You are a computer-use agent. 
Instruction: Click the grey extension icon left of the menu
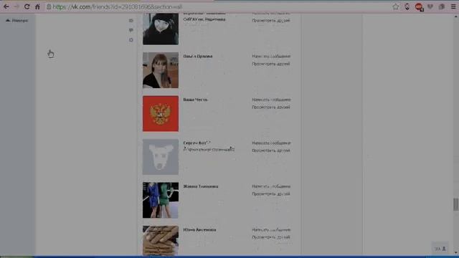point(442,6)
